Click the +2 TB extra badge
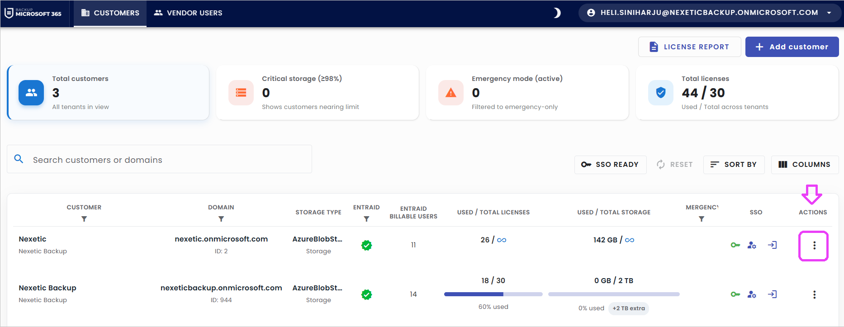The image size is (844, 327). [x=629, y=308]
